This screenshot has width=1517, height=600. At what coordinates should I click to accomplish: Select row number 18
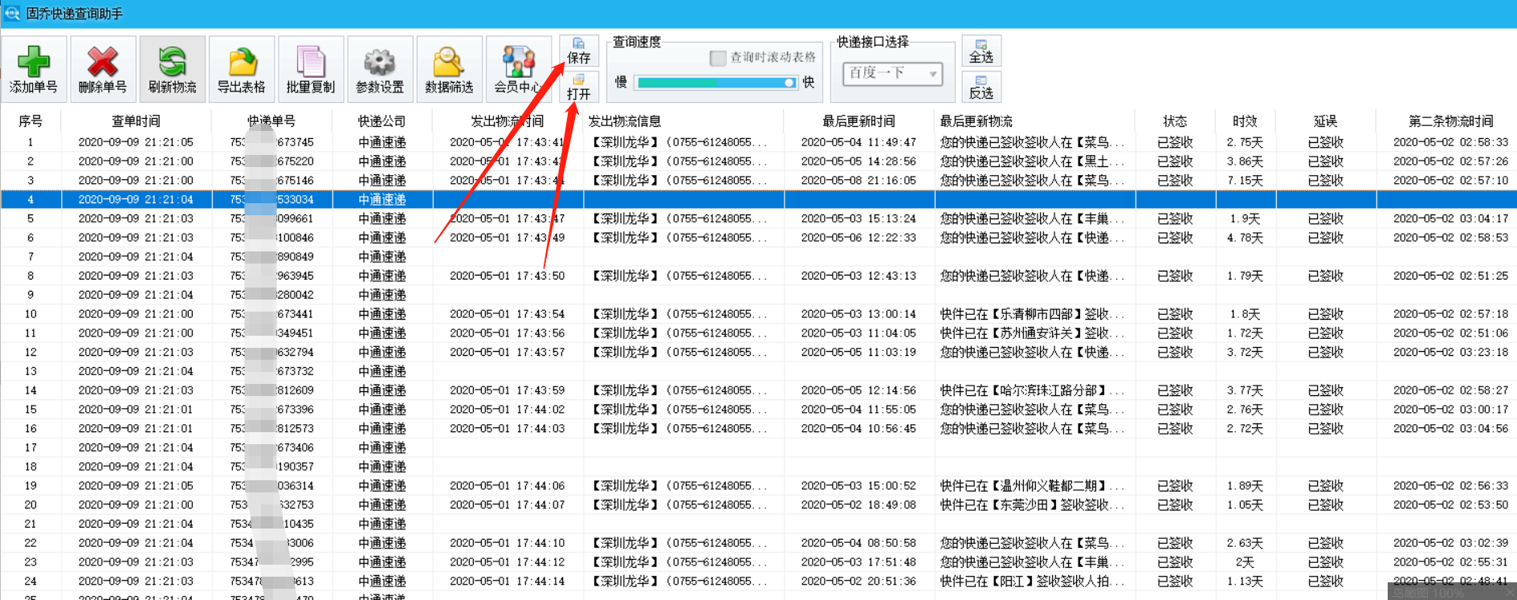(x=31, y=467)
